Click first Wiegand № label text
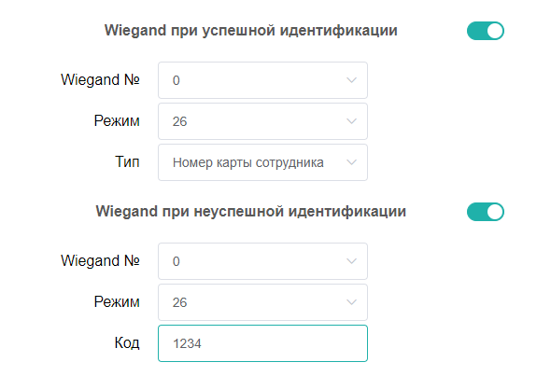Image resolution: width=551 pixels, height=376 pixels. (100, 79)
